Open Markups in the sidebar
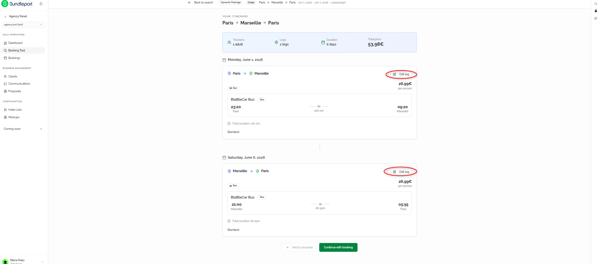This screenshot has height=264, width=599. pyautogui.click(x=23, y=117)
